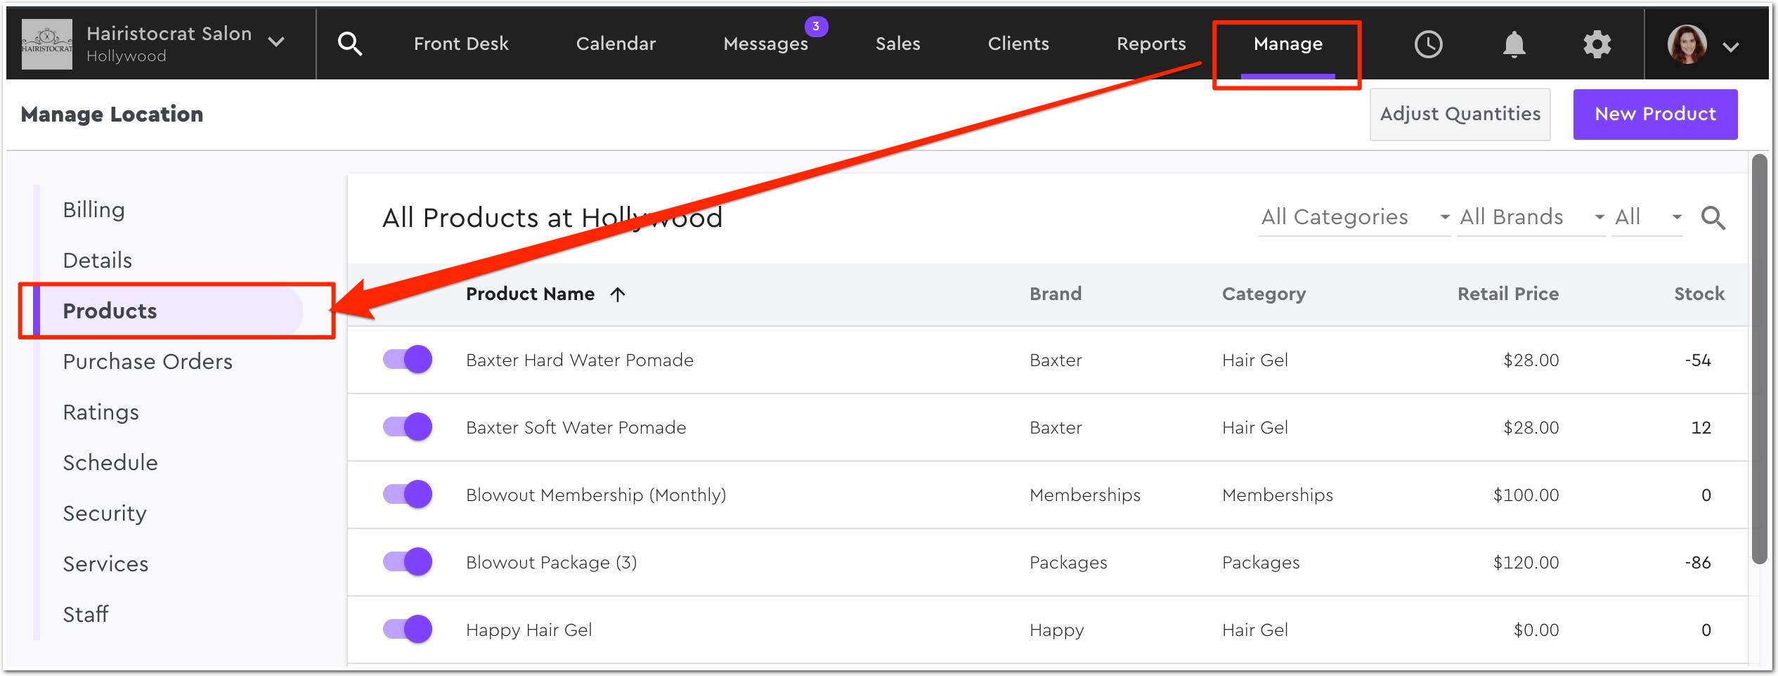The height and width of the screenshot is (676, 1778).
Task: Open the time clock icon
Action: pos(1428,44)
